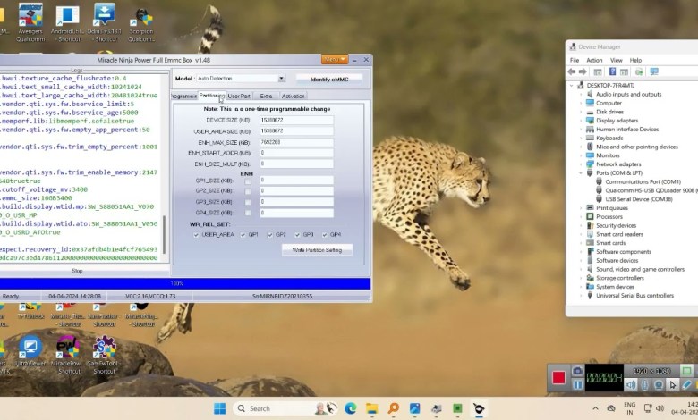698x420 pixels.
Task: Open the Action menu in Device Manager
Action: (x=594, y=60)
